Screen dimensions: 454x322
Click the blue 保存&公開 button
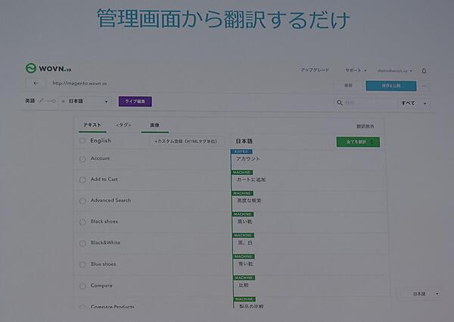point(390,86)
